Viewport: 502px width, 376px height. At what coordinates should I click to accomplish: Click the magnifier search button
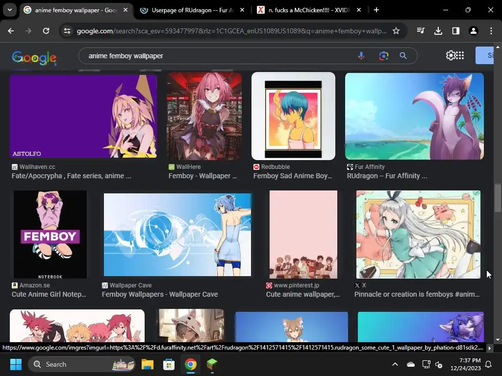tap(403, 56)
